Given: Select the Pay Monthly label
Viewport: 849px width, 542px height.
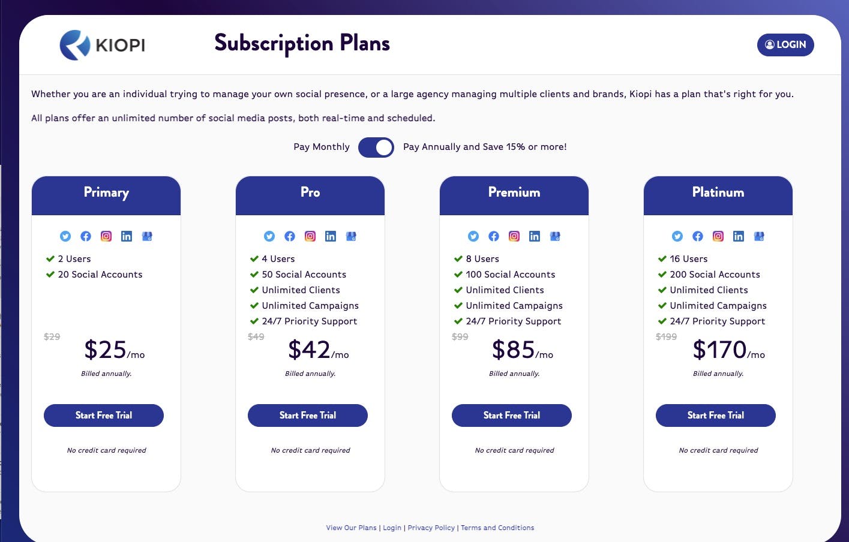Looking at the screenshot, I should (x=322, y=147).
